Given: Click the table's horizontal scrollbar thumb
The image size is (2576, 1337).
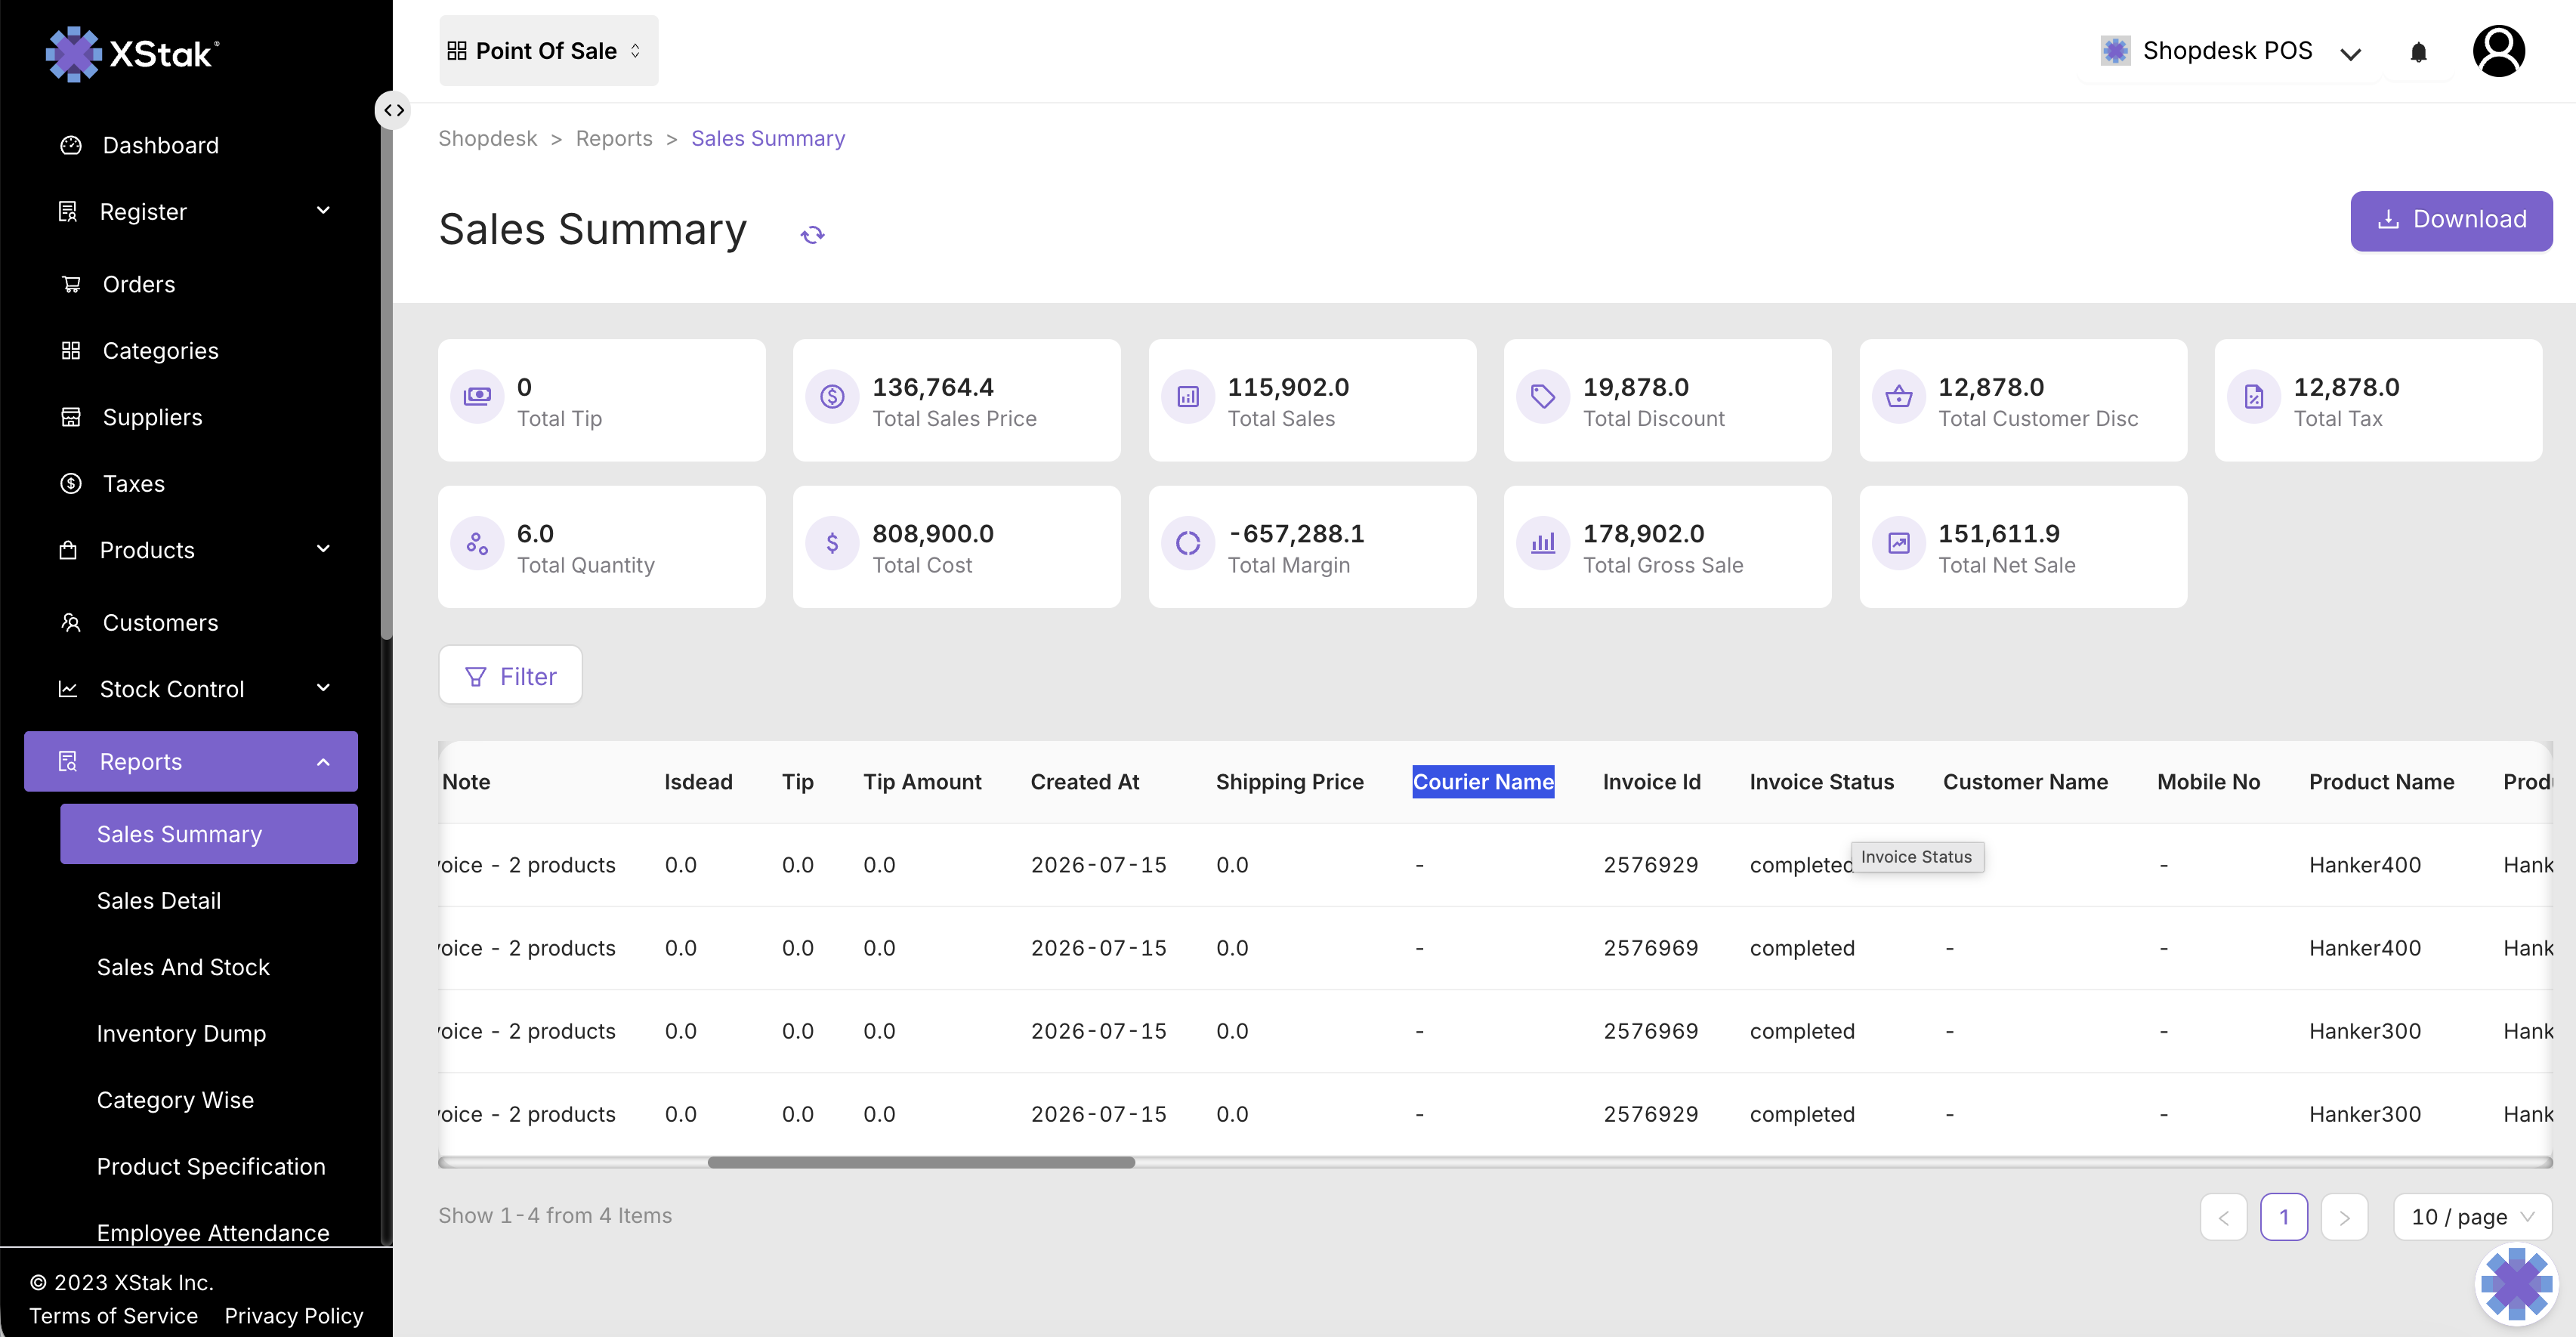Looking at the screenshot, I should pos(921,1162).
